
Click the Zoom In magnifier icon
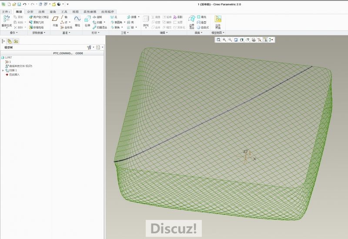pos(224,40)
